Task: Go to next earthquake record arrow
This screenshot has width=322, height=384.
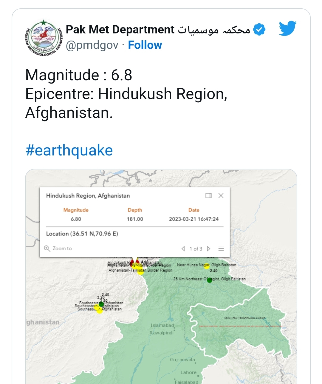Action: tap(209, 249)
